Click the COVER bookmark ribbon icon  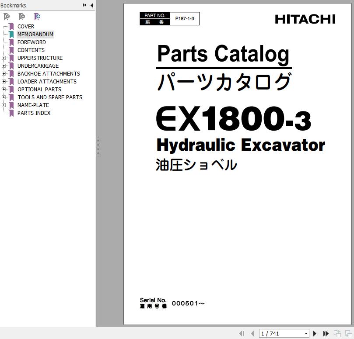(11, 27)
